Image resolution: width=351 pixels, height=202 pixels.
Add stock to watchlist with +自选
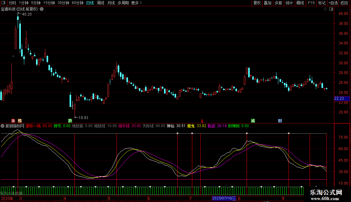pos(333,3)
